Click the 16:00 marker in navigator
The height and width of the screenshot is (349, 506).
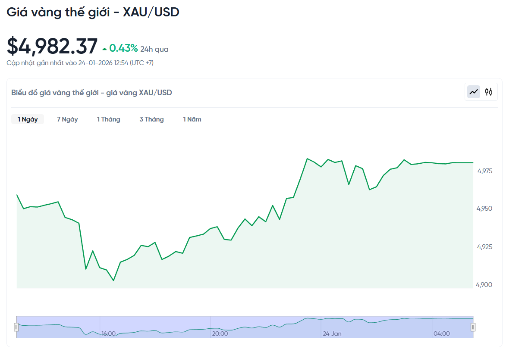pyautogui.click(x=108, y=333)
